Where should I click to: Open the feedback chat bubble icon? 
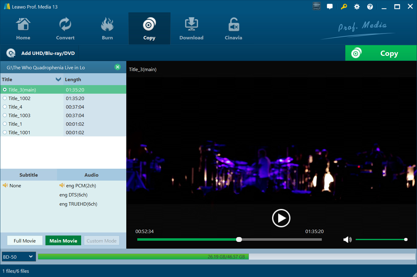point(330,6)
